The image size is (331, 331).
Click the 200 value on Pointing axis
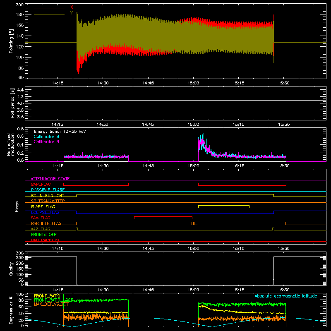click(19, 5)
